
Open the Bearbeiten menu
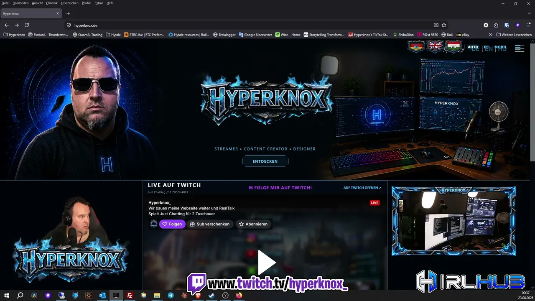pyautogui.click(x=20, y=3)
